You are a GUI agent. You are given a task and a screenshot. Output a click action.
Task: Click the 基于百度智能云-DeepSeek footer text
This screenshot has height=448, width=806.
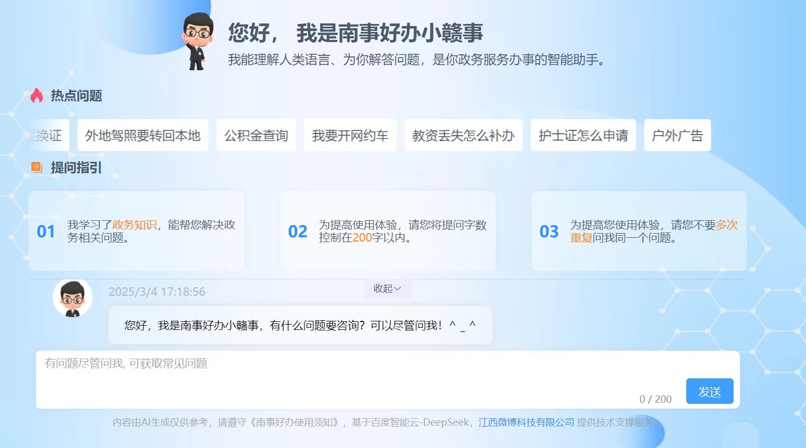pos(410,422)
